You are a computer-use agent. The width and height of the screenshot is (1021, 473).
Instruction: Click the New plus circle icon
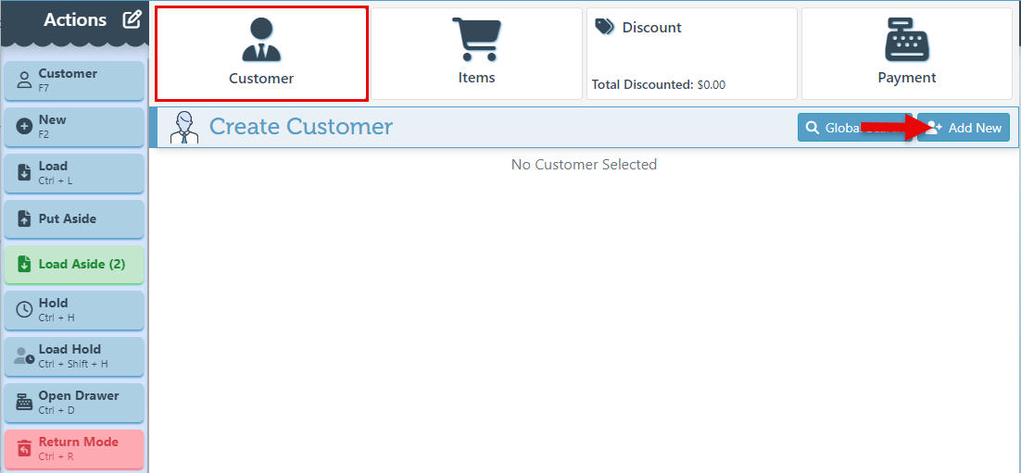pyautogui.click(x=25, y=126)
